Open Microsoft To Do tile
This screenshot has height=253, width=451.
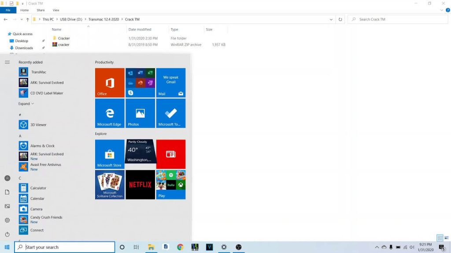click(x=171, y=113)
